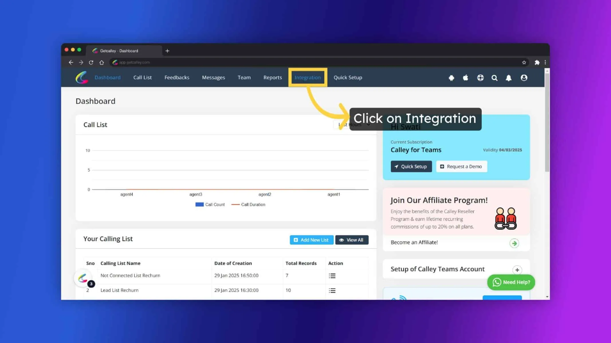
Task: Click 'Not Connected List Rechurn' list name
Action: coord(130,276)
